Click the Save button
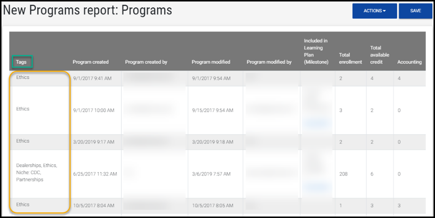The height and width of the screenshot is (218, 435). coord(415,11)
